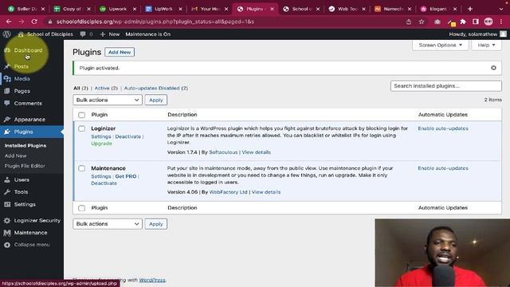Open the bottom Bulk actions dropdown
Image resolution: width=510 pixels, height=287 pixels.
click(x=108, y=224)
